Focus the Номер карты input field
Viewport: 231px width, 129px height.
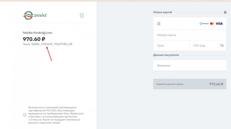(x=189, y=35)
